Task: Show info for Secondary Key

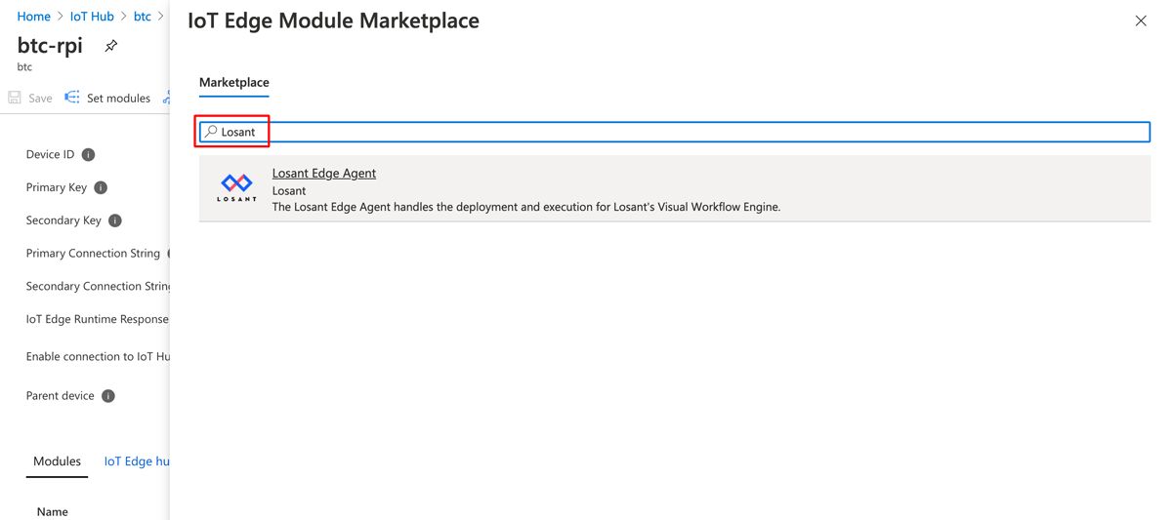Action: pos(115,220)
